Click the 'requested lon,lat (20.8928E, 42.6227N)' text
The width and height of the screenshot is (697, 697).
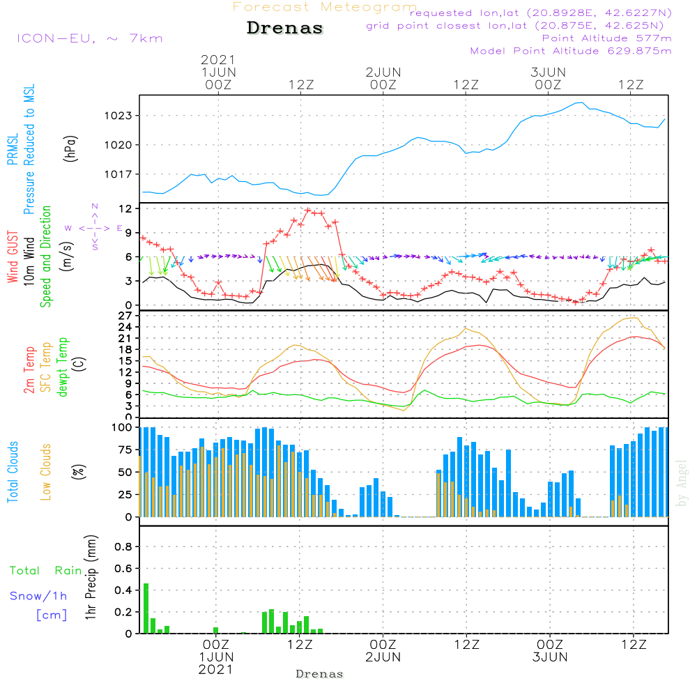coord(541,13)
